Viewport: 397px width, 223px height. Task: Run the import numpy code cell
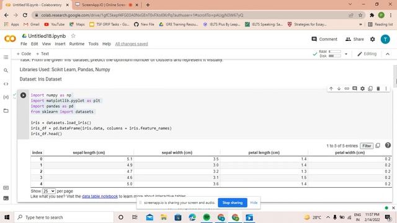pyautogui.click(x=23, y=95)
